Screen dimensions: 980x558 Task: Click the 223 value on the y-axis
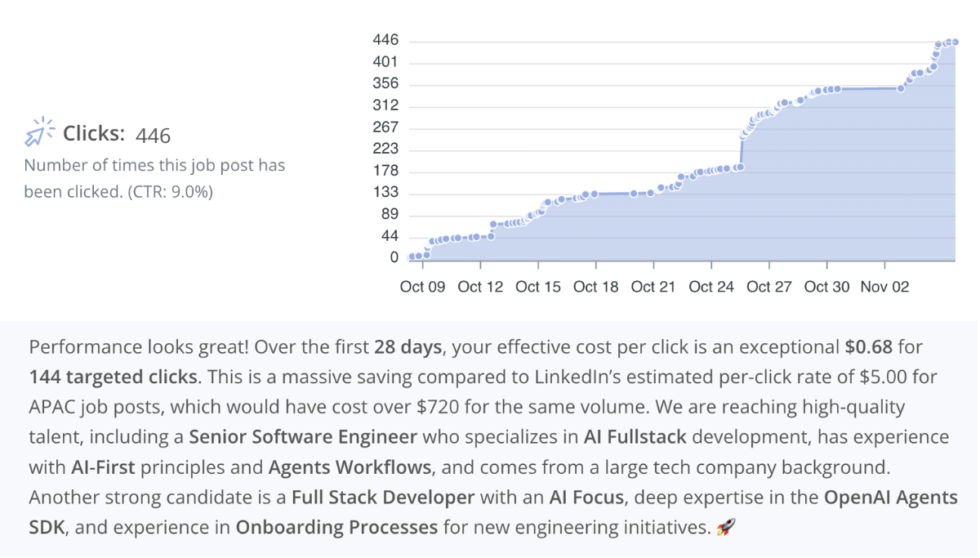coord(386,149)
